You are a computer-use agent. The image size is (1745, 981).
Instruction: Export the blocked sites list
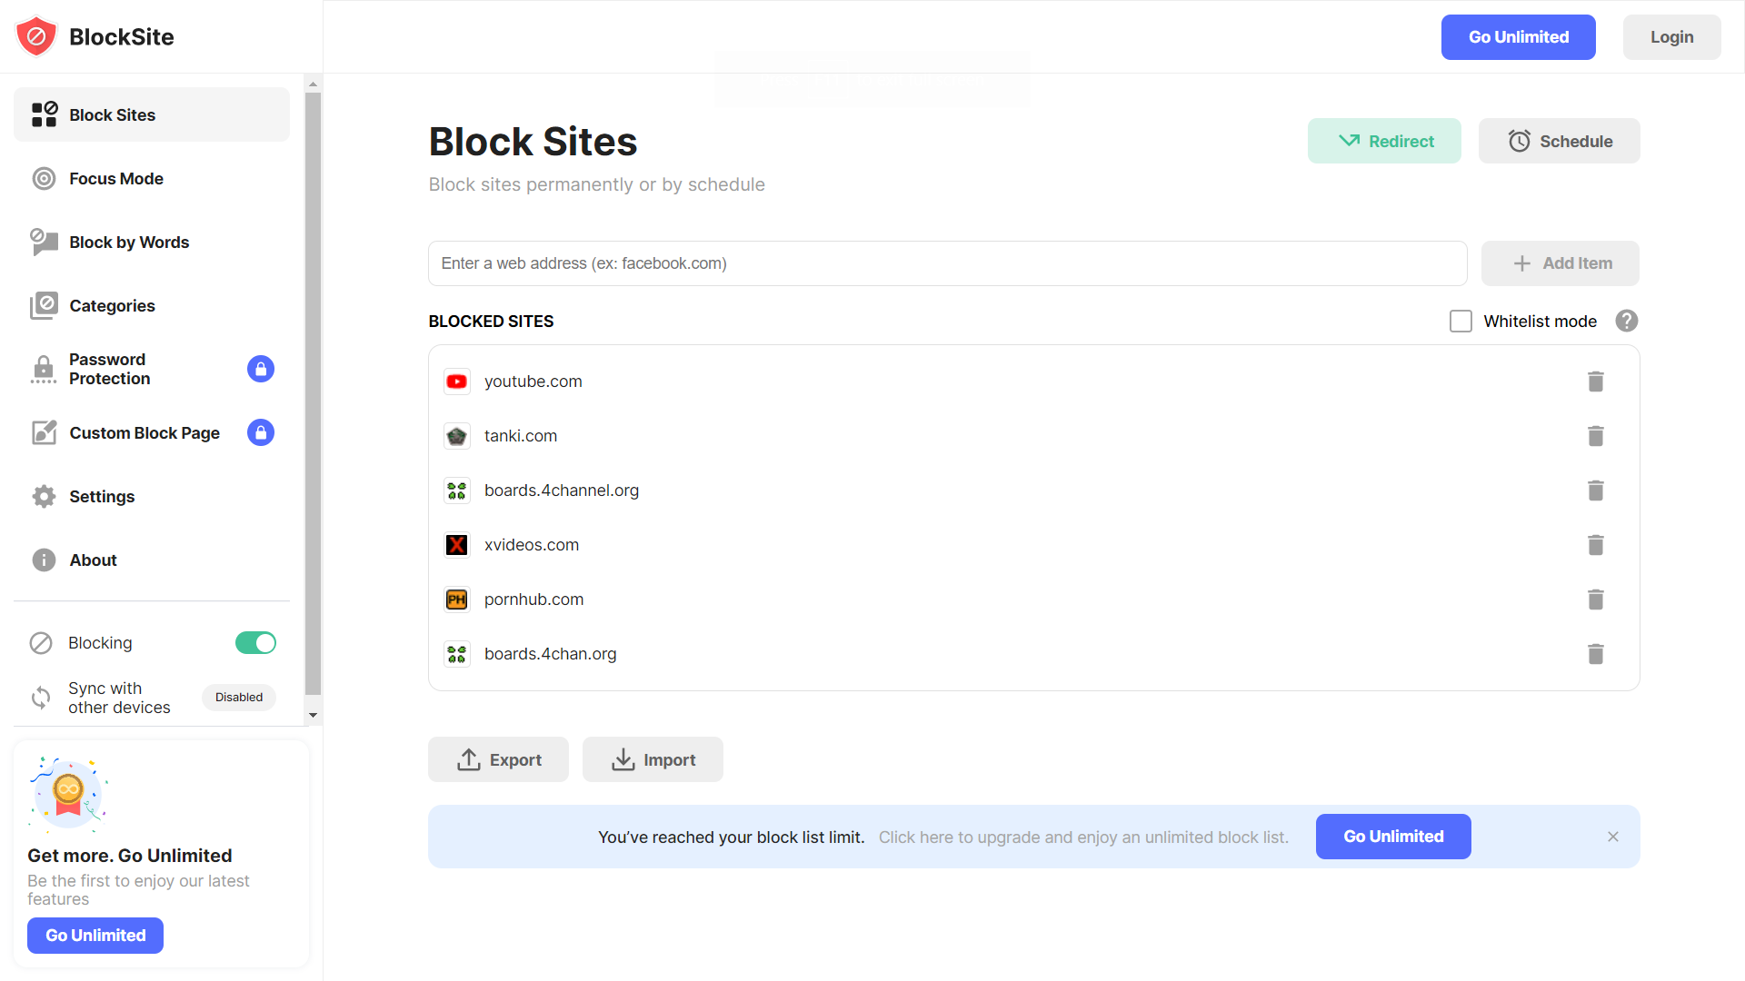498,759
